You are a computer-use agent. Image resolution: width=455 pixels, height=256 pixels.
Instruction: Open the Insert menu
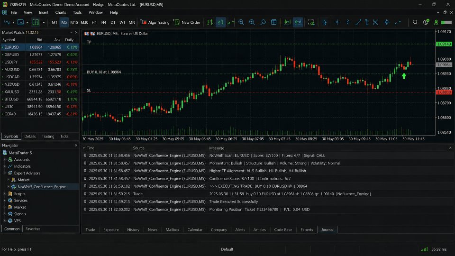[44, 12]
